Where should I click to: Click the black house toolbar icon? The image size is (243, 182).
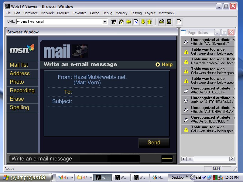click(x=114, y=22)
